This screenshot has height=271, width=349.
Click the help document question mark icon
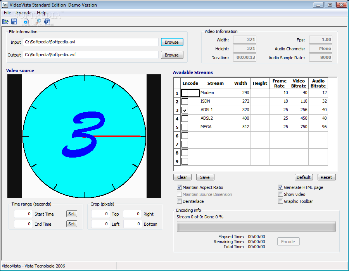pyautogui.click(x=47, y=22)
